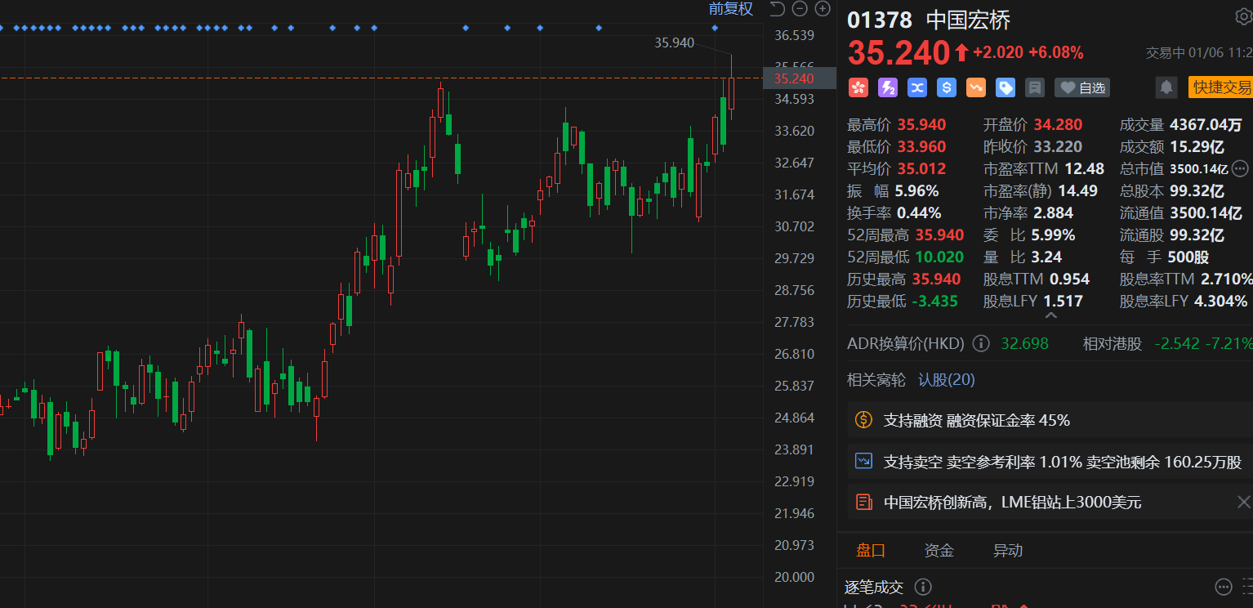This screenshot has height=608, width=1253.
Task: Click the 市盈率TTM value 12.48
Action: [x=1084, y=169]
